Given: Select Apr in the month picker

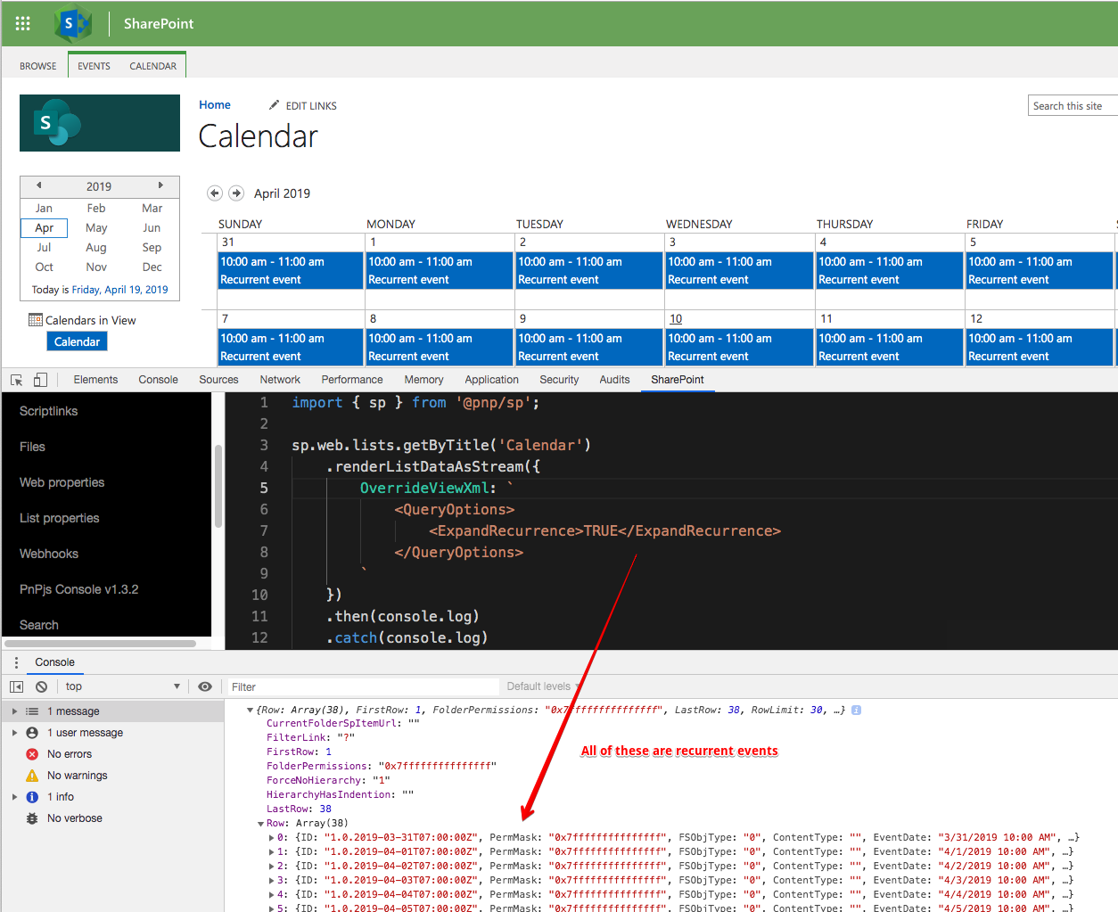Looking at the screenshot, I should point(44,228).
